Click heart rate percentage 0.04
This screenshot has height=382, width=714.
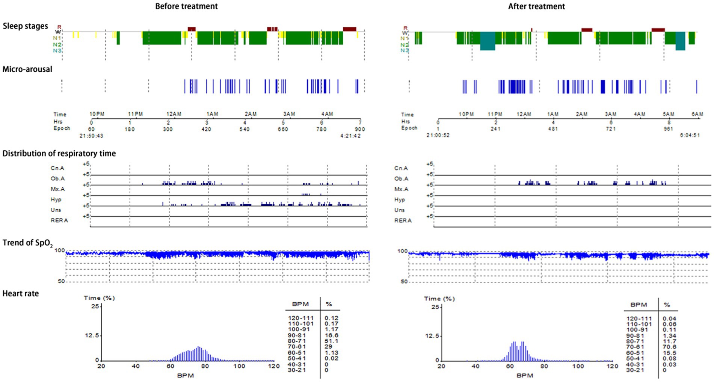(669, 319)
